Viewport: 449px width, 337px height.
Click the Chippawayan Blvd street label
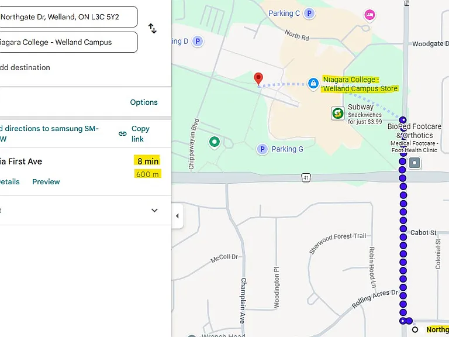(x=194, y=144)
